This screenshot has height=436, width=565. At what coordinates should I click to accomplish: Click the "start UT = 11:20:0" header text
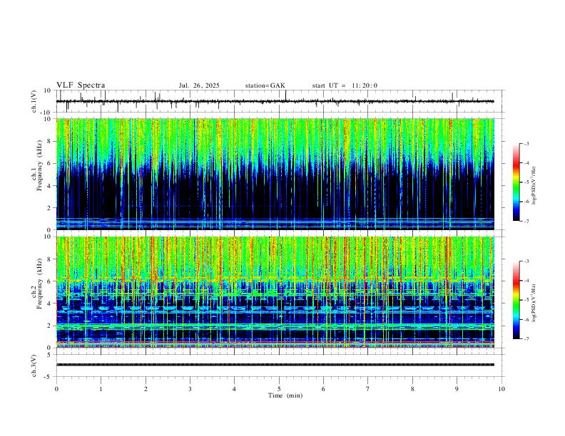[345, 85]
